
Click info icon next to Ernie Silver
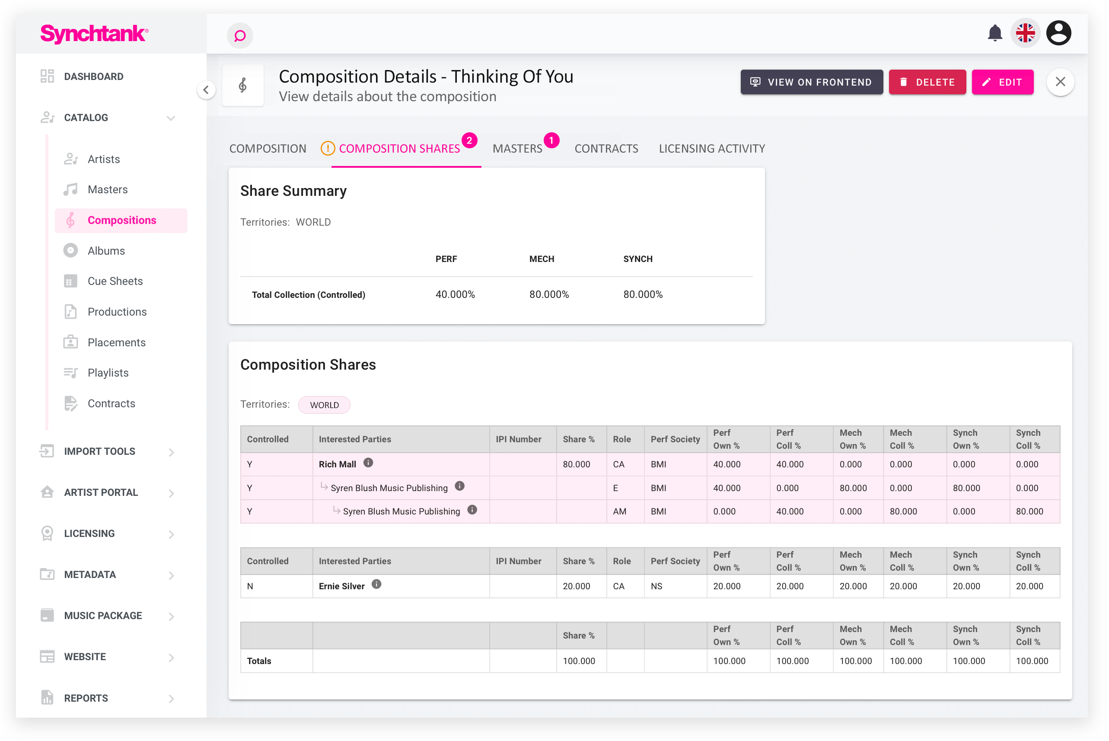[x=376, y=584]
